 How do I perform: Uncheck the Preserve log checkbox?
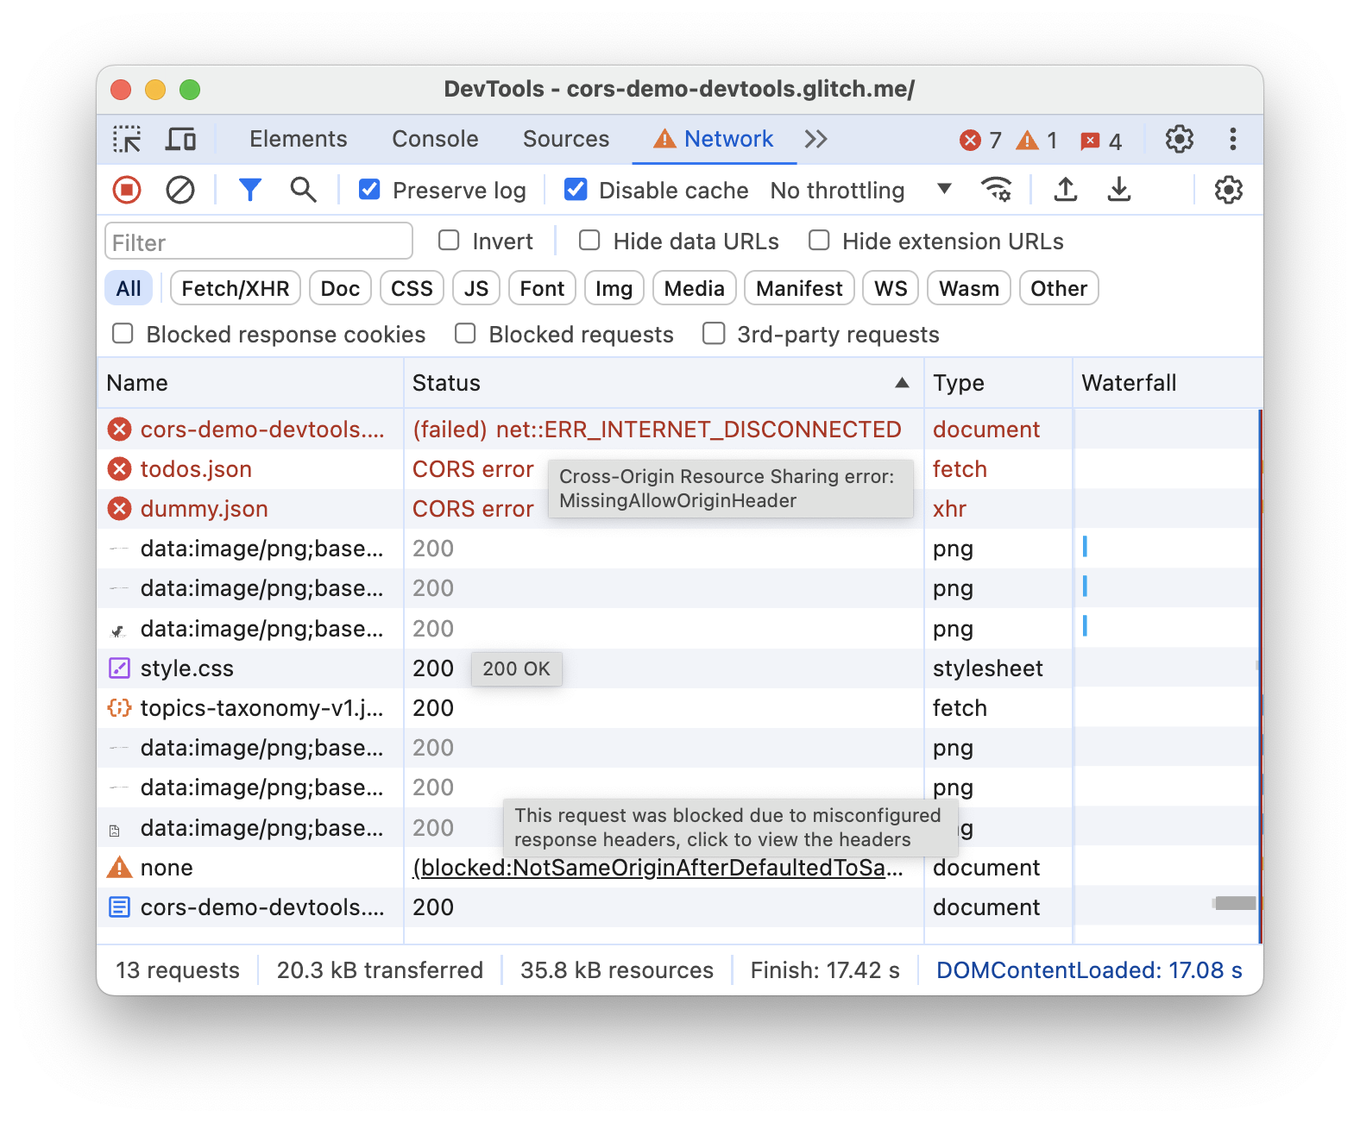pyautogui.click(x=369, y=190)
